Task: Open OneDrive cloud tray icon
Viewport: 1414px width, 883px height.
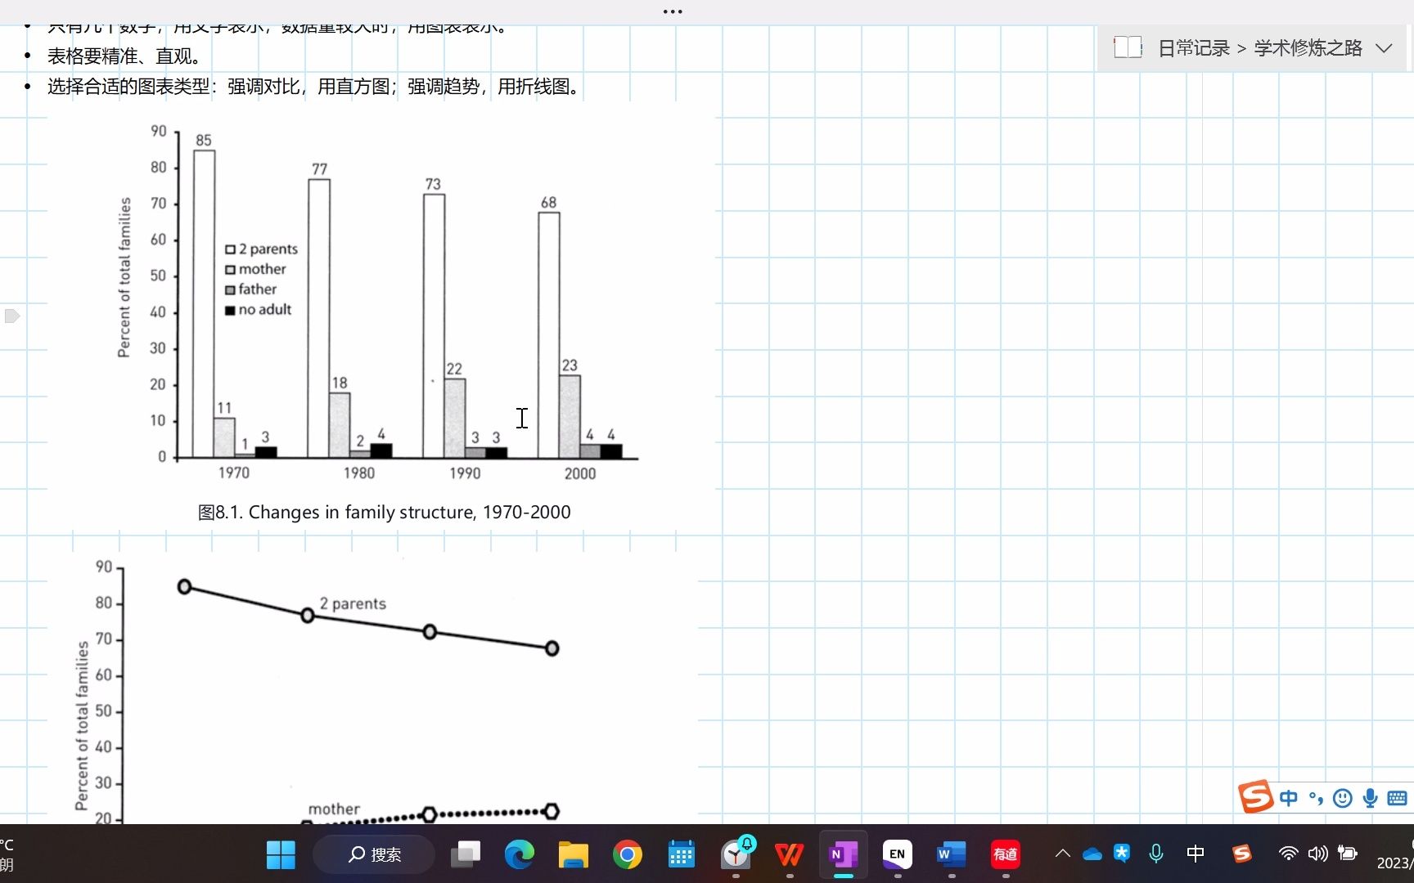Action: [x=1092, y=854]
